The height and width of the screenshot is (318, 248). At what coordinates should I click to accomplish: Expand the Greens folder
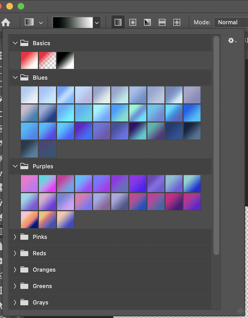pos(15,286)
